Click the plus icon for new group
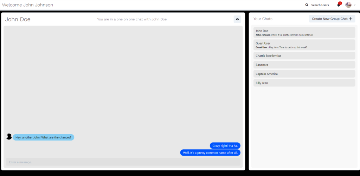 click(351, 19)
